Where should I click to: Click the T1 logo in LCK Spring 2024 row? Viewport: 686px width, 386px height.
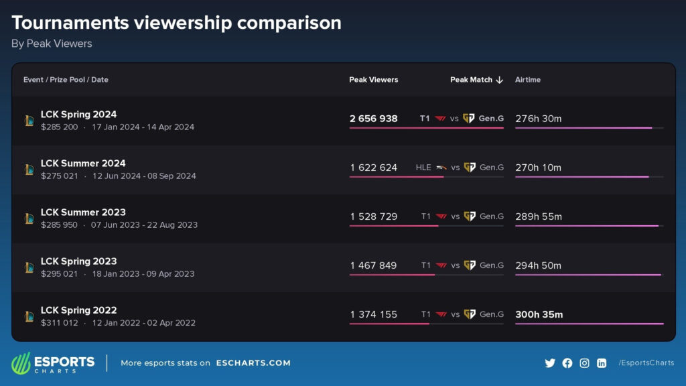[441, 119]
